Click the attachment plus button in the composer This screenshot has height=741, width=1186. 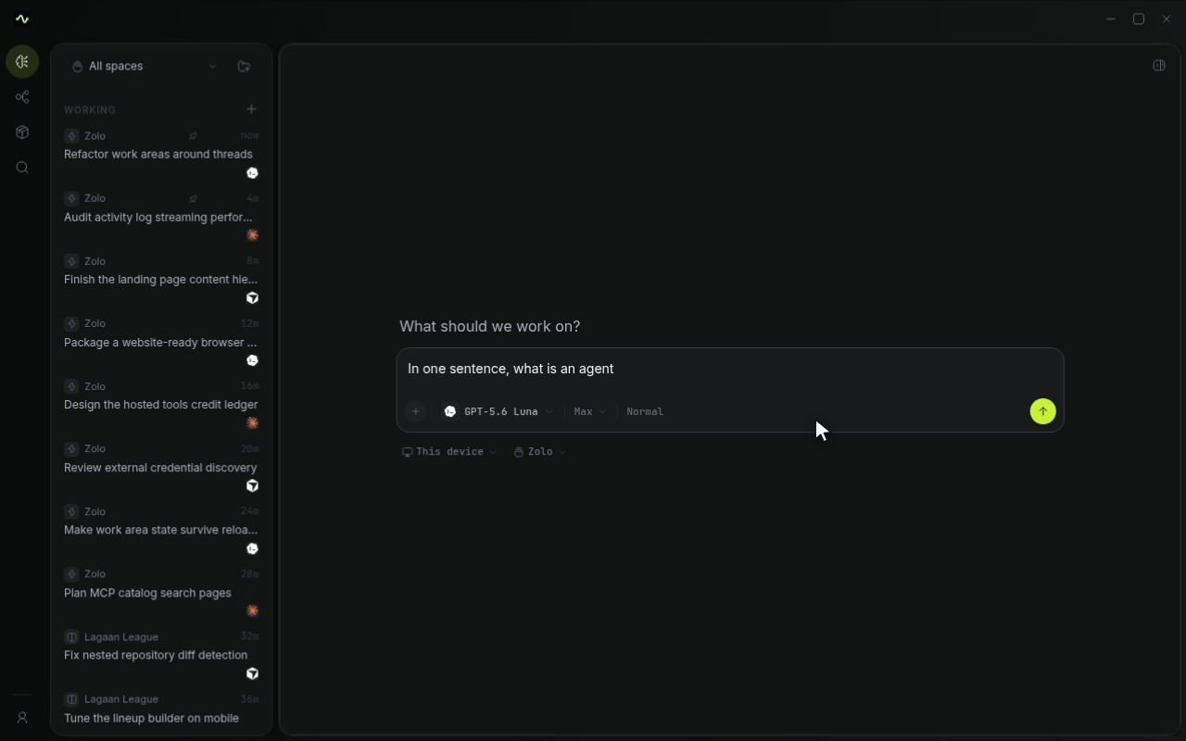click(416, 411)
